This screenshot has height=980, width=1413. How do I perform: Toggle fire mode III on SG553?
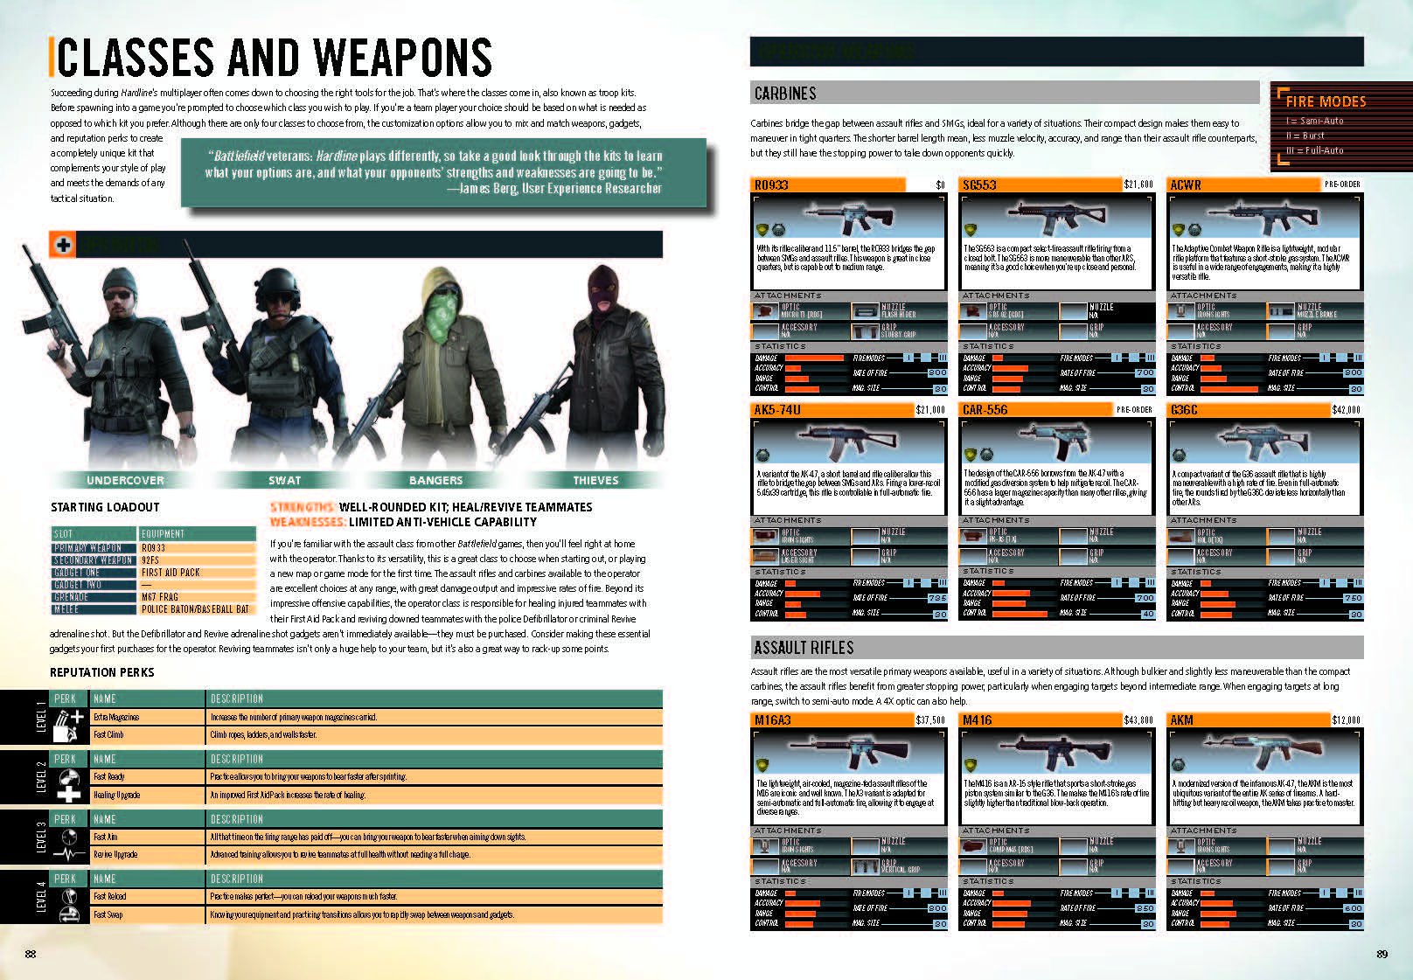point(1151,358)
